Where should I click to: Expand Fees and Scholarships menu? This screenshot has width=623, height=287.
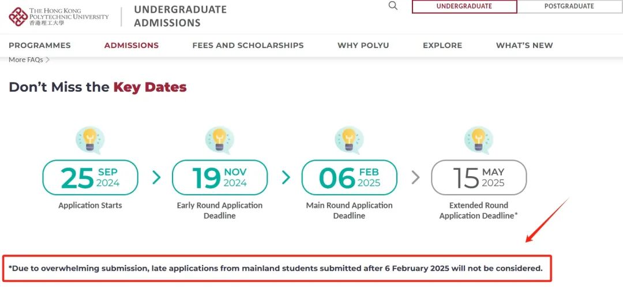pyautogui.click(x=248, y=46)
